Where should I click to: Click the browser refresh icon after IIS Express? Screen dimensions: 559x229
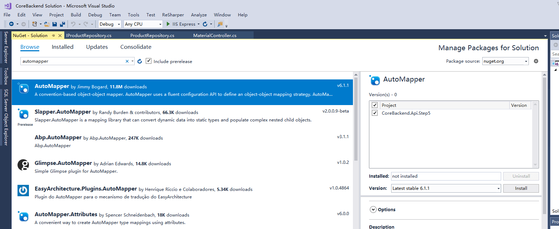(x=205, y=24)
